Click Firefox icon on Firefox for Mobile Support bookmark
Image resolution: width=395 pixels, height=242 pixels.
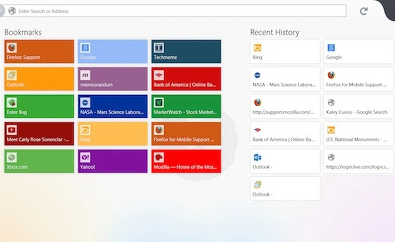coord(159,130)
